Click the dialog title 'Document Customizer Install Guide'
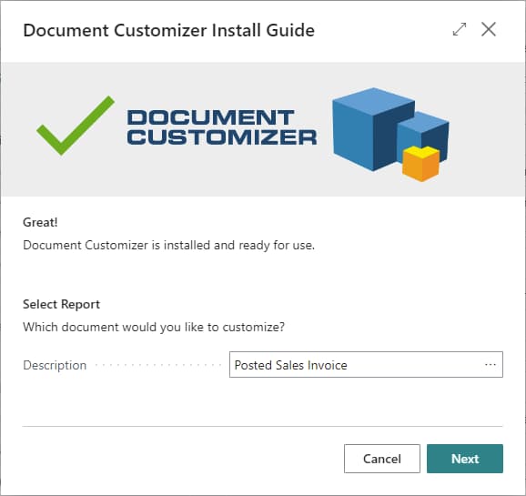Image resolution: width=526 pixels, height=496 pixels. [x=168, y=30]
